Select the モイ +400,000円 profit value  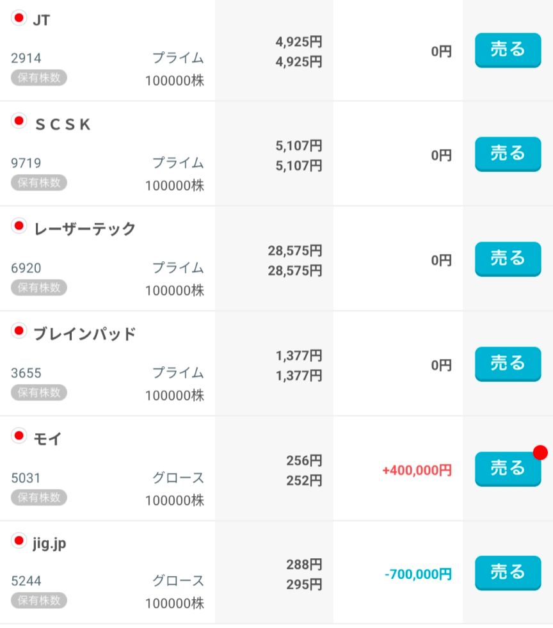pos(417,470)
